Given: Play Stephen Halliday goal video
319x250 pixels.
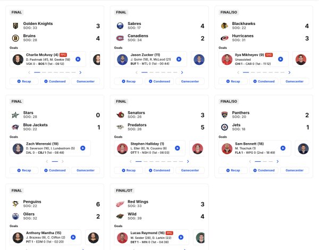Looking at the screenshot, I should tap(180, 148).
